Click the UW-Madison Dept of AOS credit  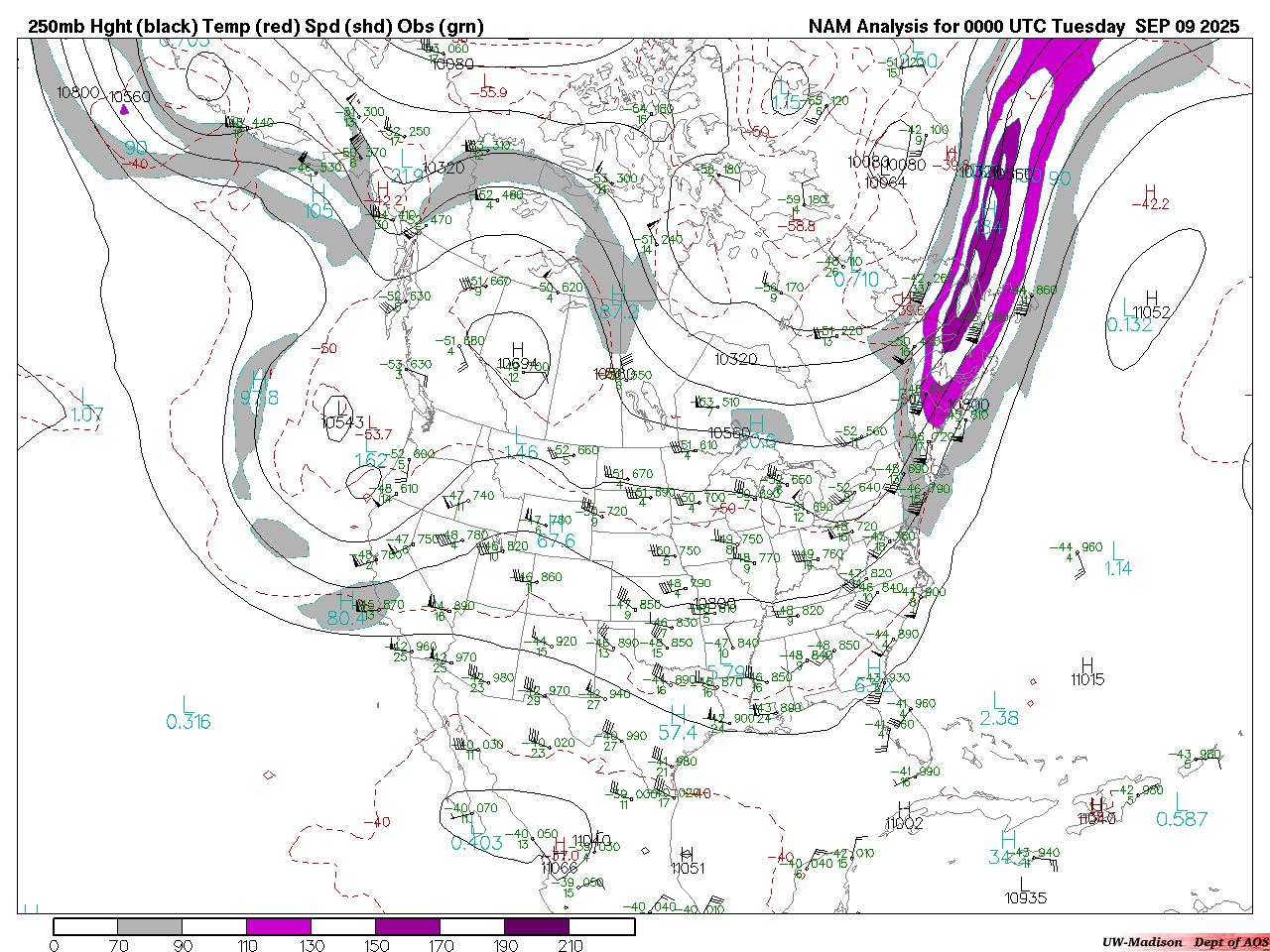[1185, 942]
